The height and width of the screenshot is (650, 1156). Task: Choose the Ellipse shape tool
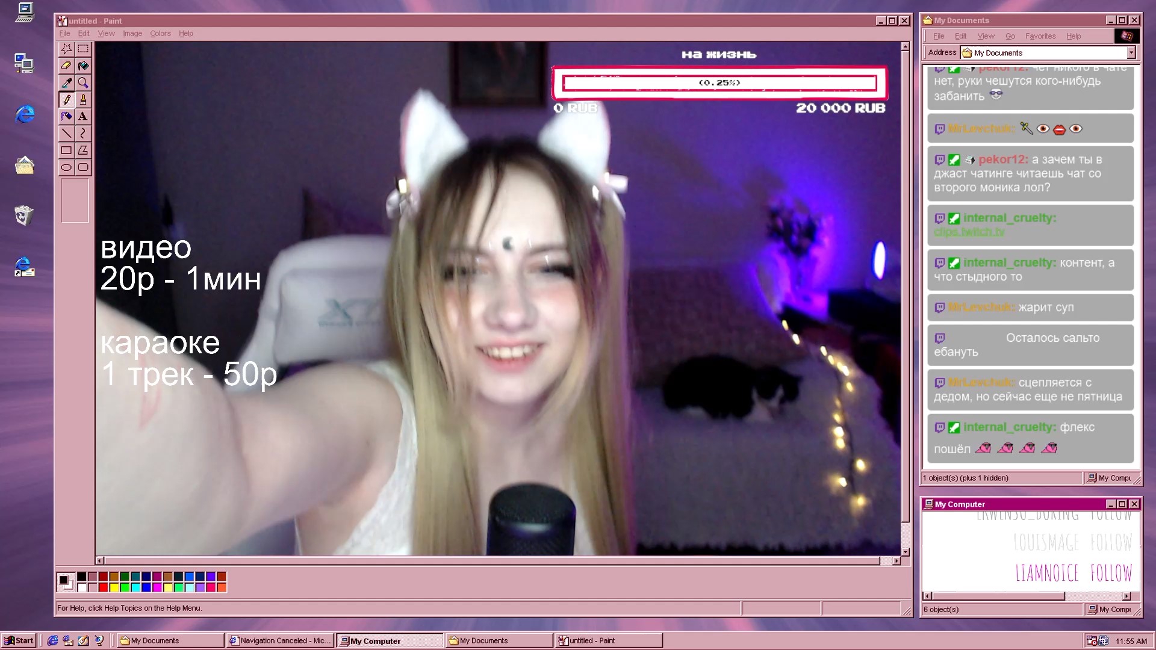[x=66, y=167]
